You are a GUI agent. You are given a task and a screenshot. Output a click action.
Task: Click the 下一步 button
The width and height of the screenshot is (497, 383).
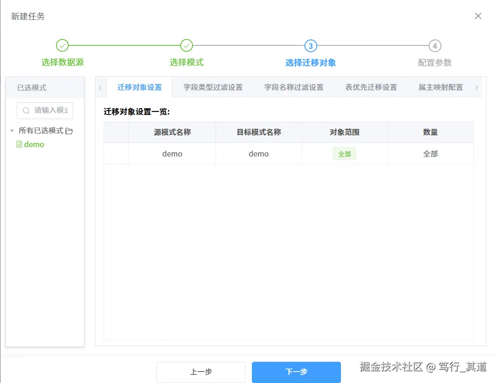point(296,372)
